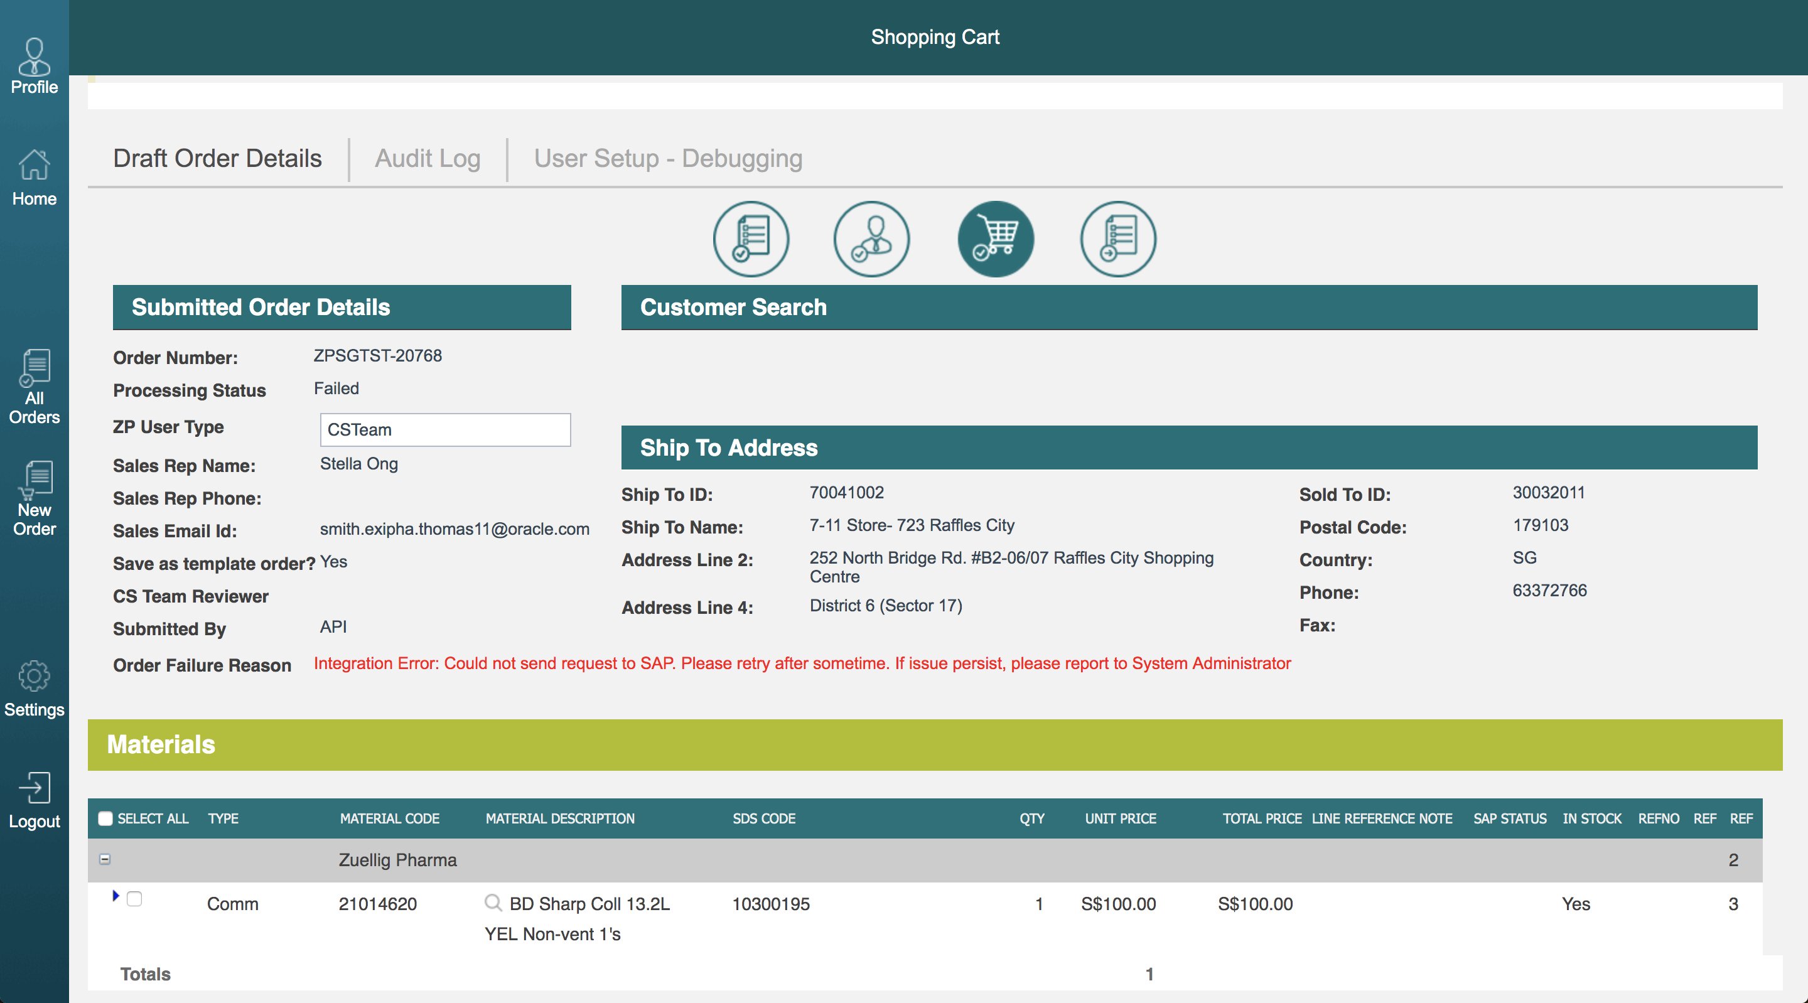Open the Audit Log tab
This screenshot has height=1003, width=1808.
(428, 159)
